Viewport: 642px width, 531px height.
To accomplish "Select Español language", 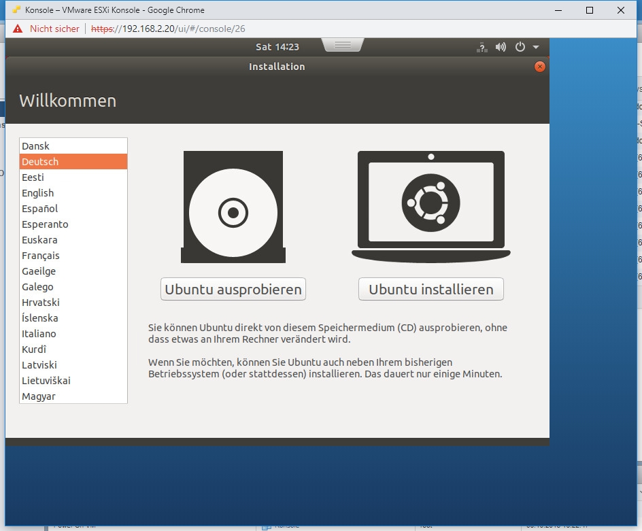I will [73, 208].
